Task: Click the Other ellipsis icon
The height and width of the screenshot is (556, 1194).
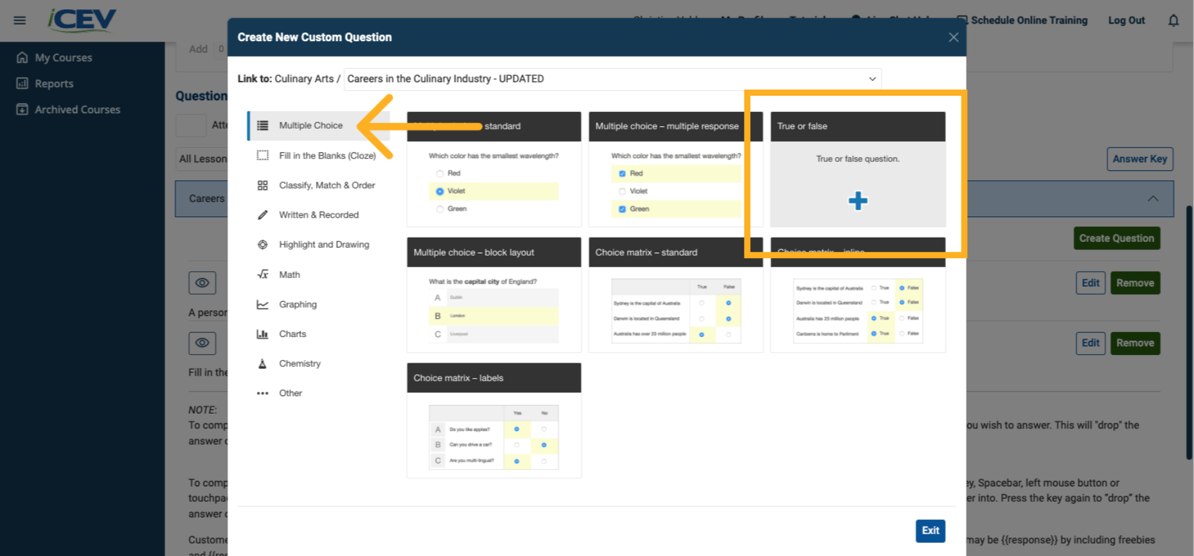Action: pos(263,393)
